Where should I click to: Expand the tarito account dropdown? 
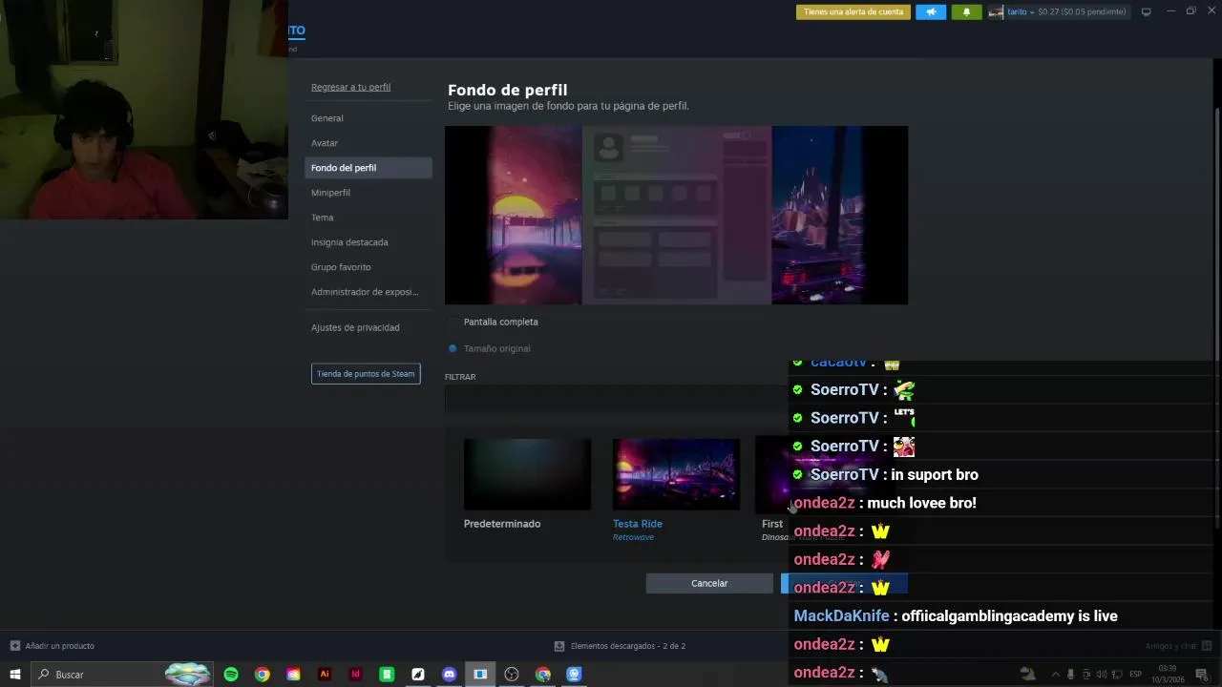point(1032,11)
